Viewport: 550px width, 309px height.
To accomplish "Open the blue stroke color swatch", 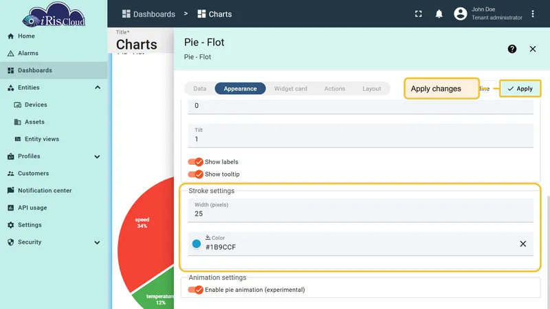I will point(197,244).
